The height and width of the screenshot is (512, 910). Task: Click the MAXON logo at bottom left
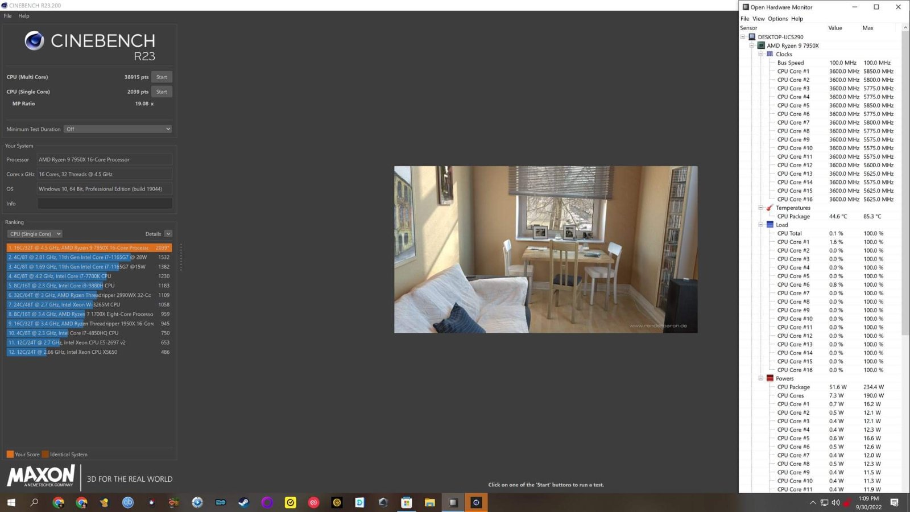coord(40,476)
